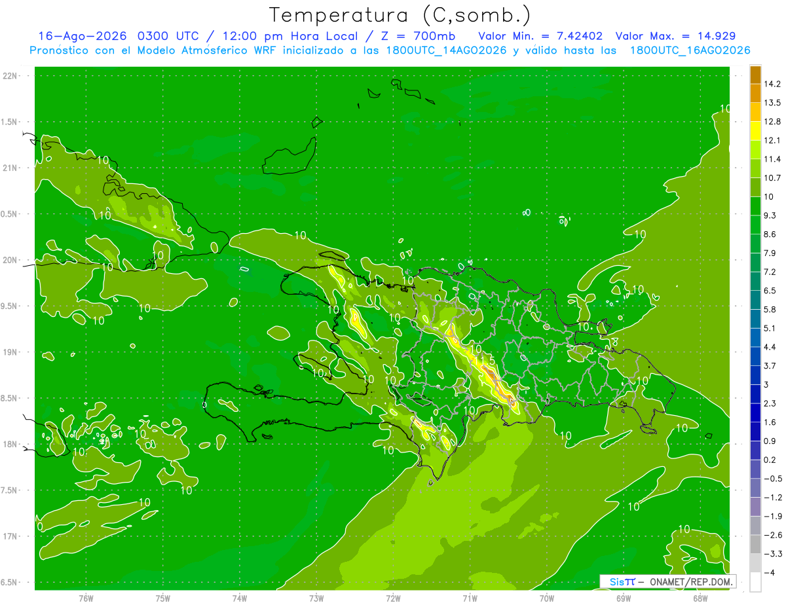Click the 'Valor Min. = 7.42402' readout
Viewport: 786px width, 607px height.
(x=540, y=35)
